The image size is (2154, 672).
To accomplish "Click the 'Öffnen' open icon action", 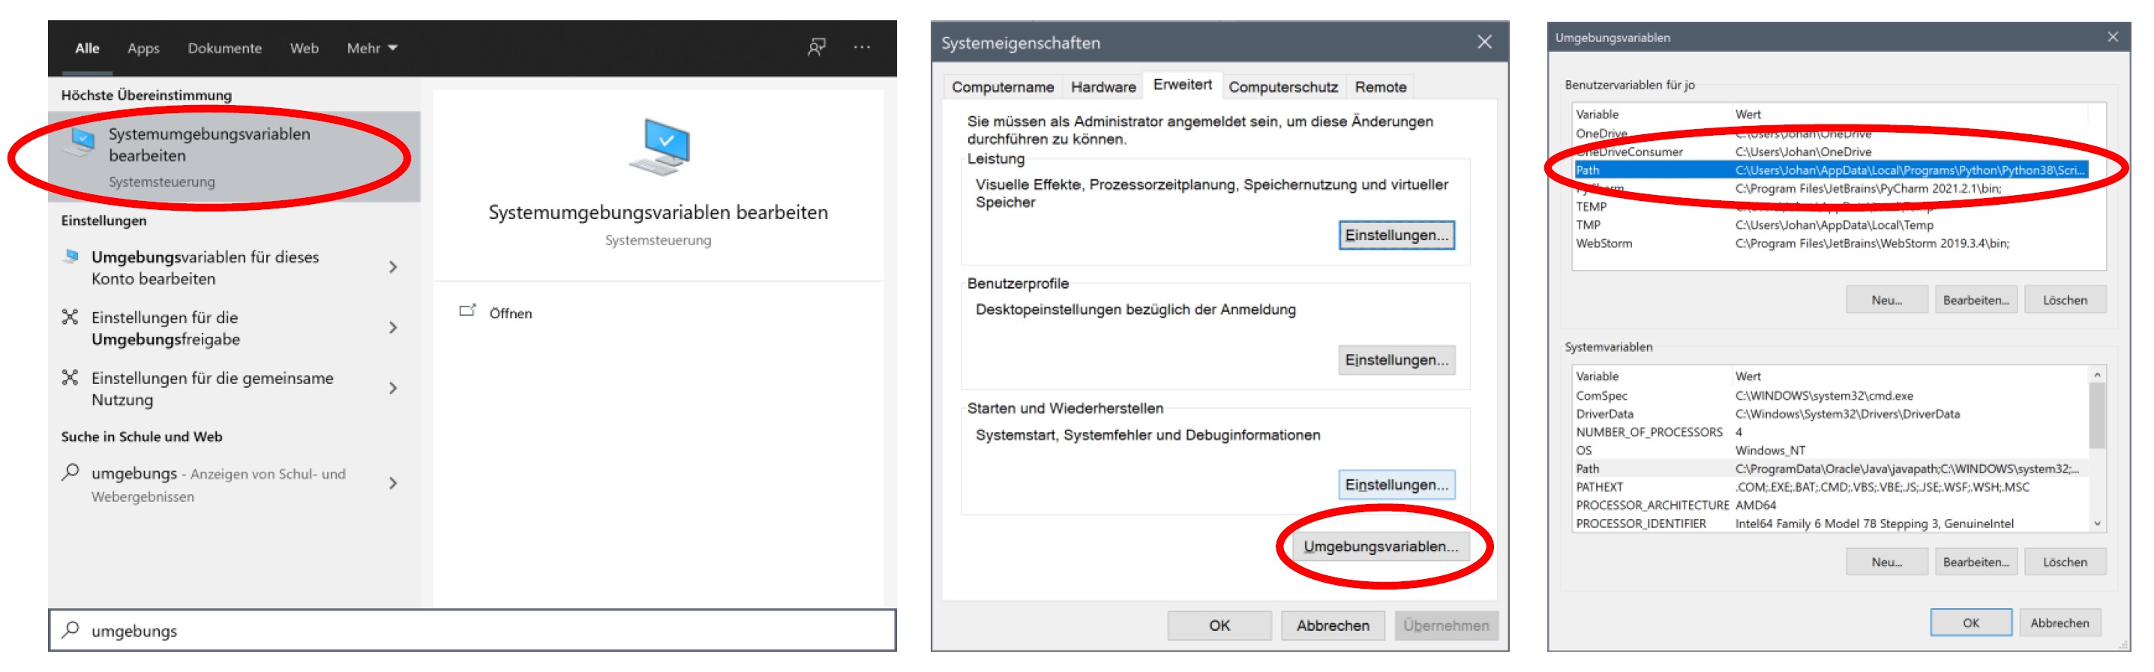I will click(467, 312).
